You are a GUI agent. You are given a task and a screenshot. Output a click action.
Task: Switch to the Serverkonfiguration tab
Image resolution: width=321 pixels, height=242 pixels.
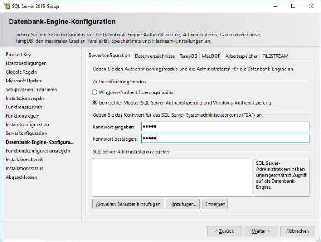point(109,56)
